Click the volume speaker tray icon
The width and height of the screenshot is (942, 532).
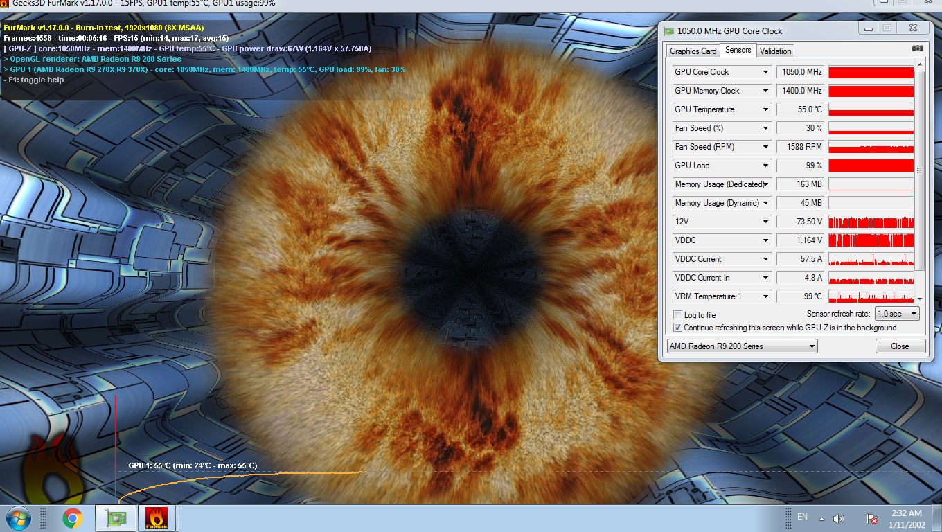[839, 518]
